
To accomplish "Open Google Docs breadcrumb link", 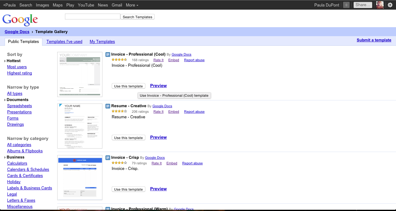I will point(17,32).
